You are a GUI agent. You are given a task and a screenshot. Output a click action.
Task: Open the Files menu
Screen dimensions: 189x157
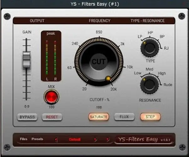pyautogui.click(x=24, y=139)
